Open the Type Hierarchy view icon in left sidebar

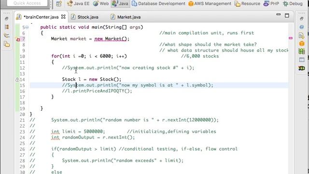click(x=7, y=27)
